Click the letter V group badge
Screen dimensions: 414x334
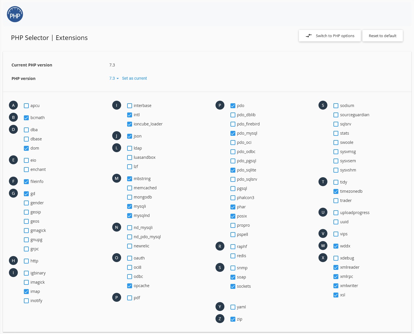(x=323, y=234)
